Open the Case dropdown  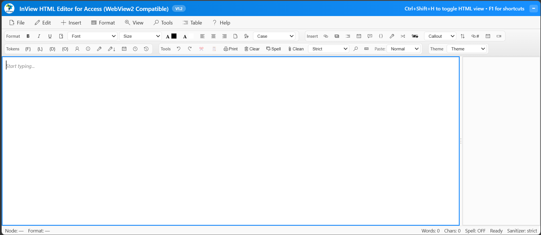pyautogui.click(x=274, y=36)
